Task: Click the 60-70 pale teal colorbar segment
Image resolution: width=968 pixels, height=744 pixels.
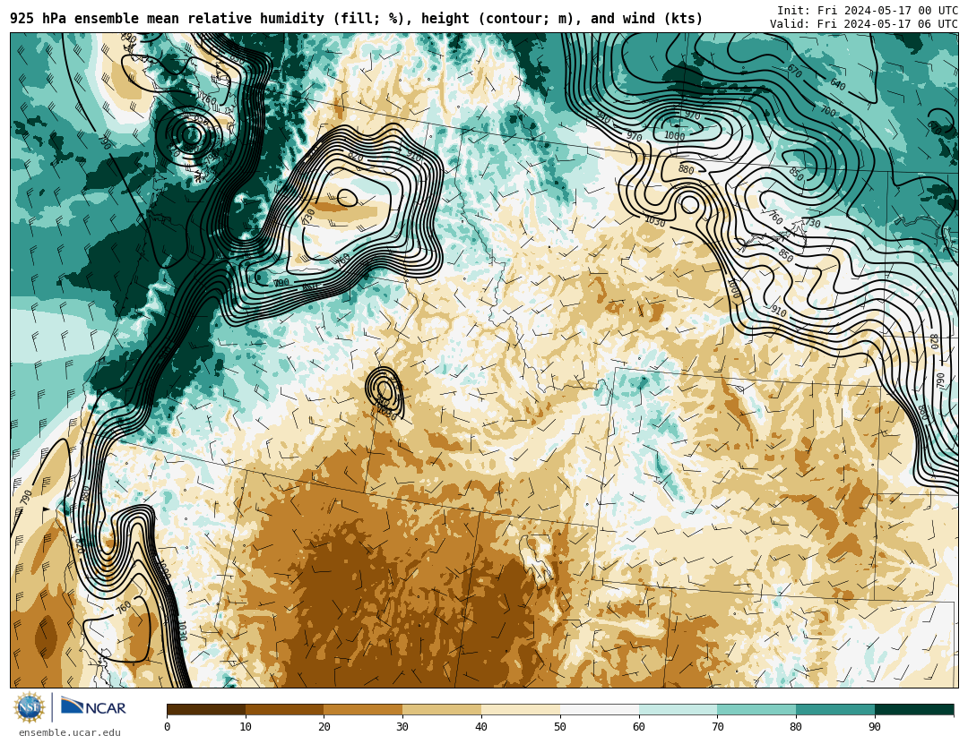Action: pos(678,709)
